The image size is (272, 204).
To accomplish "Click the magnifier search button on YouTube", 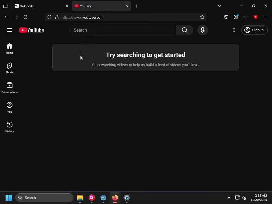I will 184,30.
